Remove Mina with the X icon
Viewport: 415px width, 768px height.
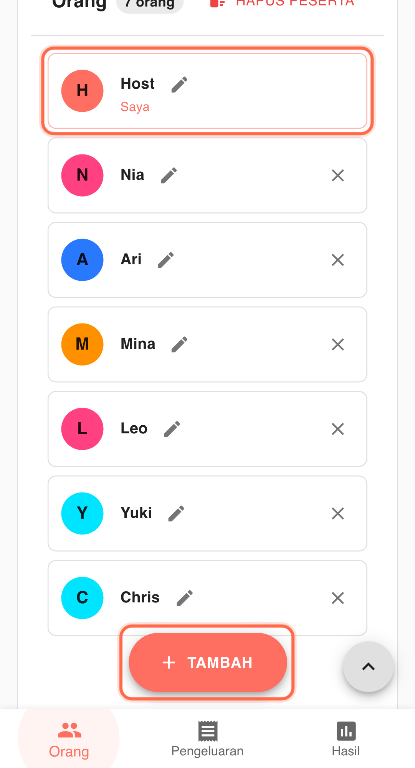338,345
